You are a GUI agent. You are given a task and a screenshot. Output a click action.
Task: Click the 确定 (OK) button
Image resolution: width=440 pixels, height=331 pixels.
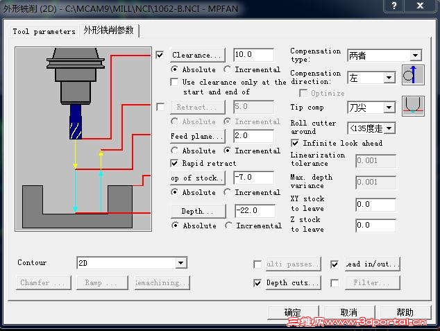293,312
